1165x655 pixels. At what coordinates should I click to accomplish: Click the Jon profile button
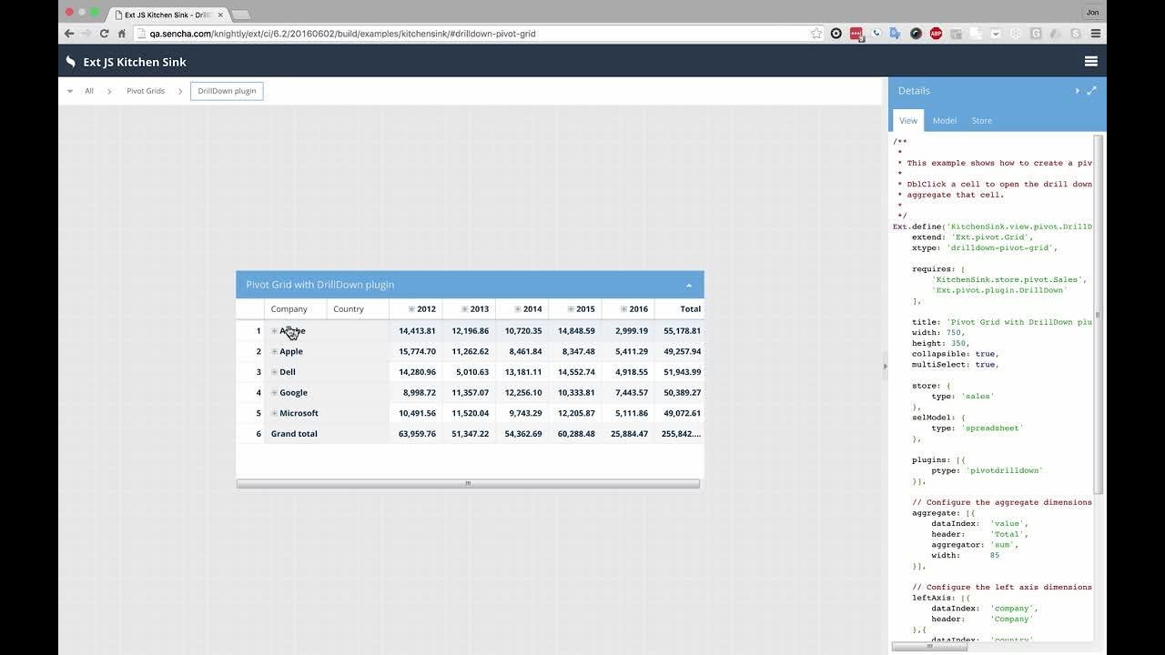(1092, 13)
